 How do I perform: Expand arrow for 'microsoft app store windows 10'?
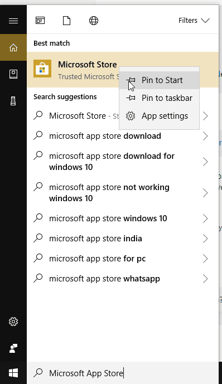[x=205, y=218]
